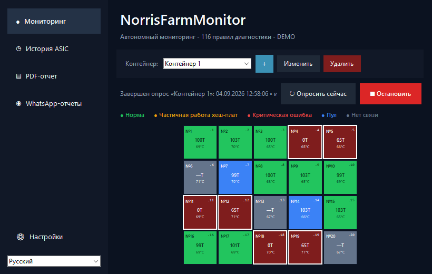Click the red Остановить button
The image size is (432, 274).
point(390,94)
